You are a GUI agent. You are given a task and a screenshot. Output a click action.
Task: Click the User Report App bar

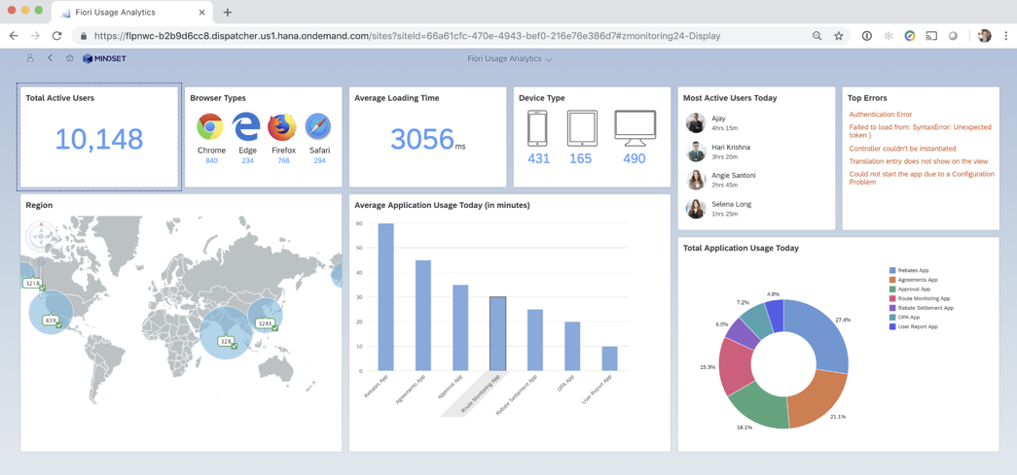pyautogui.click(x=609, y=358)
